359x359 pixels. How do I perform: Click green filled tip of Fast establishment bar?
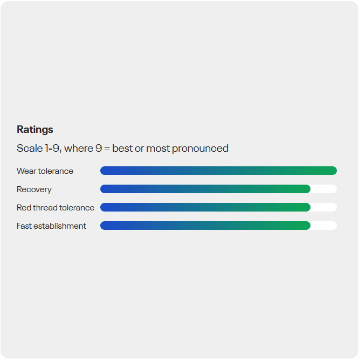(305, 226)
